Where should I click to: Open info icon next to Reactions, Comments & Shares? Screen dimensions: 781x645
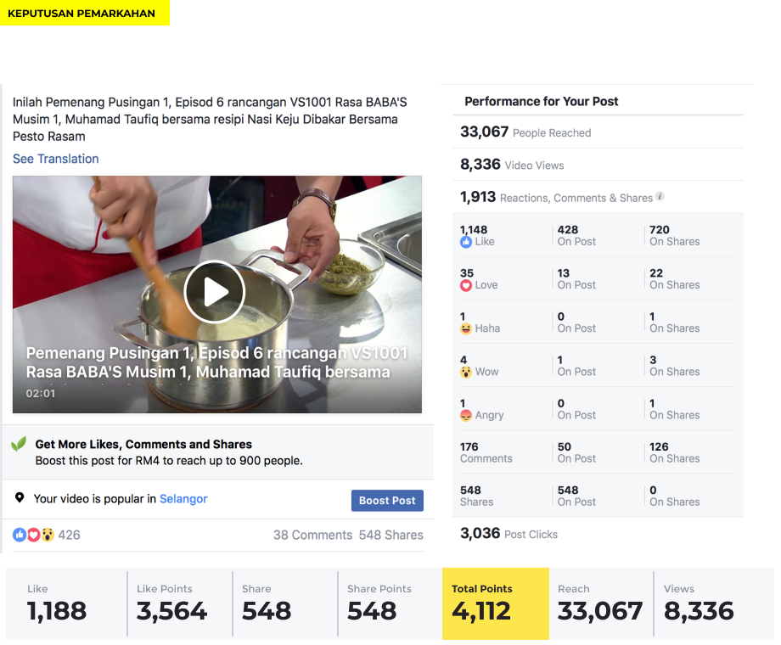(660, 196)
